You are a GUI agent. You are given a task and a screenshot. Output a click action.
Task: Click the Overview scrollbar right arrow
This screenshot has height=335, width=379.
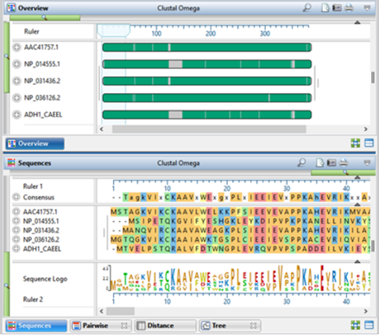(x=366, y=130)
